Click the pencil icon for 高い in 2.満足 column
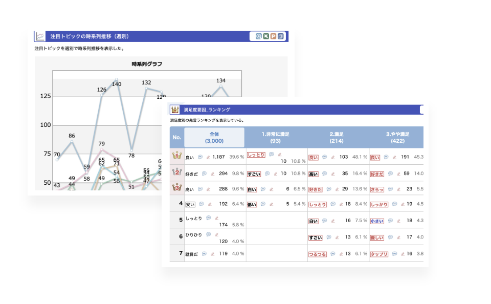Image resolution: width=491 pixels, height=304 pixels. point(333,174)
